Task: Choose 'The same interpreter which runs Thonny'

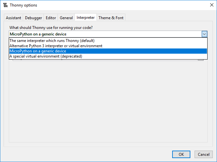Action: [52, 41]
